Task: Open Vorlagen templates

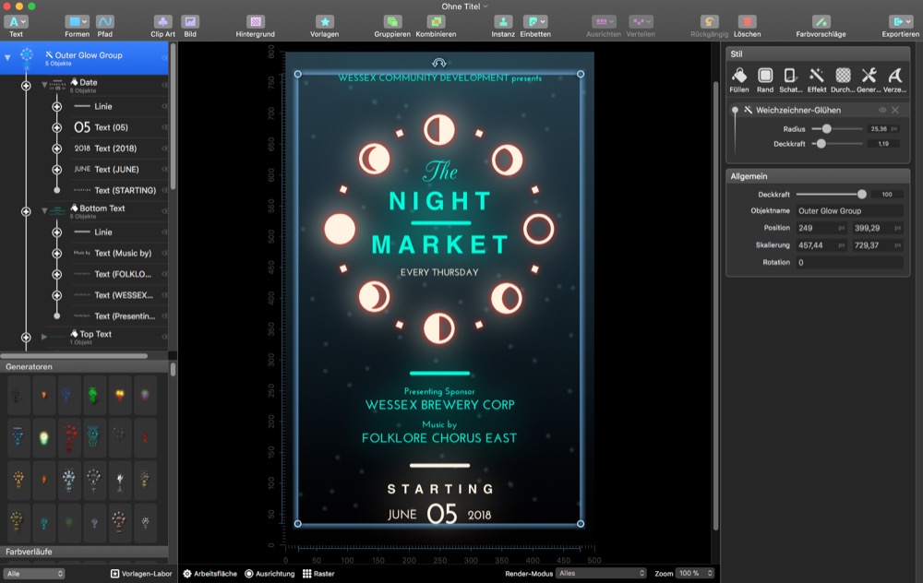Action: (x=324, y=26)
